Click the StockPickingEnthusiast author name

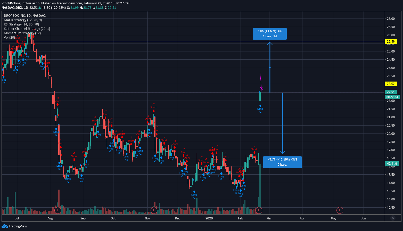[19, 3]
